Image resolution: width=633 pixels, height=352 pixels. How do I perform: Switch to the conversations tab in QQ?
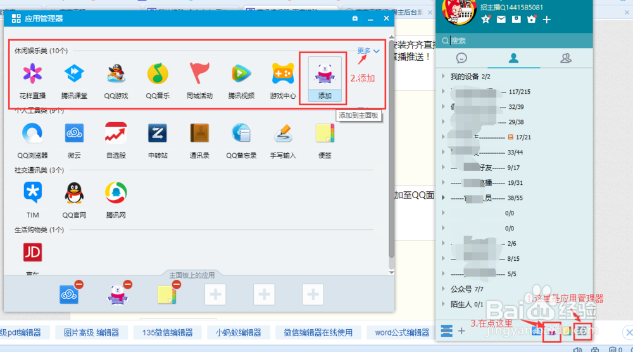click(461, 58)
